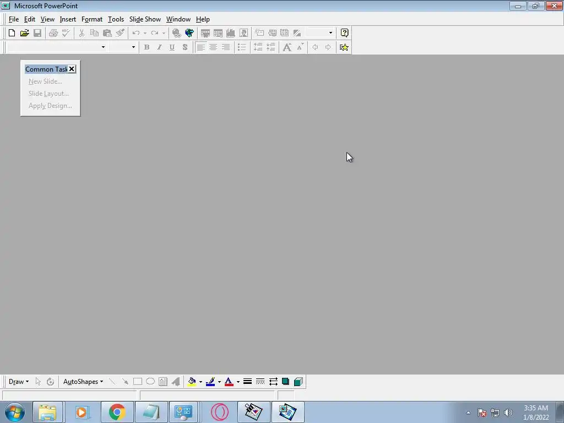Expand the zoom percentage dropdown

point(330,32)
